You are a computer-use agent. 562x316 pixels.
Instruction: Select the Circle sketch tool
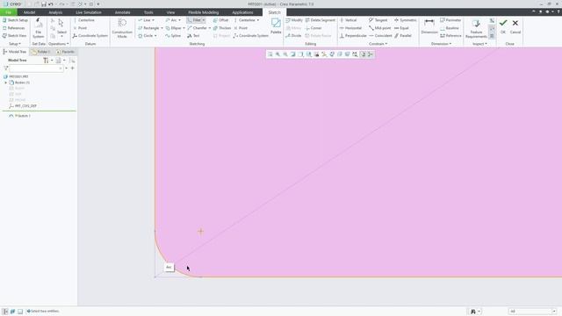point(146,36)
